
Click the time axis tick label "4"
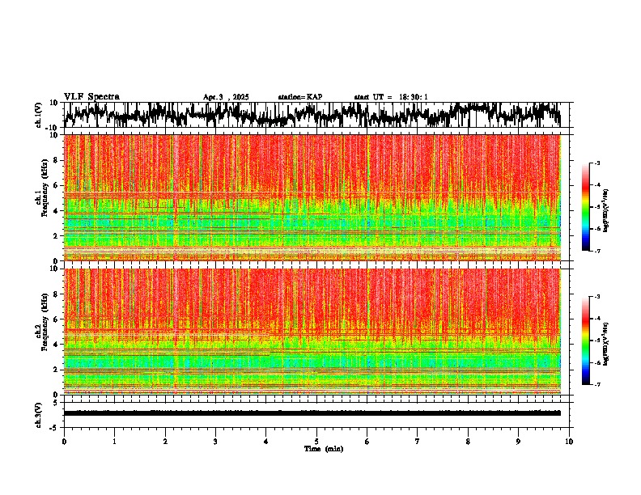[x=266, y=442]
